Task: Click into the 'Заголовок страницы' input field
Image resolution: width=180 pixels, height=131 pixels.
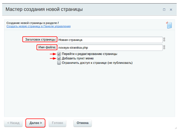Action: pyautogui.click(x=110, y=40)
